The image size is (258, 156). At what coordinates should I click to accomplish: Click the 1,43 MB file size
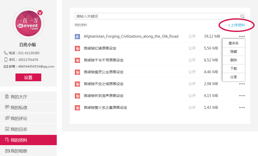click(x=211, y=108)
